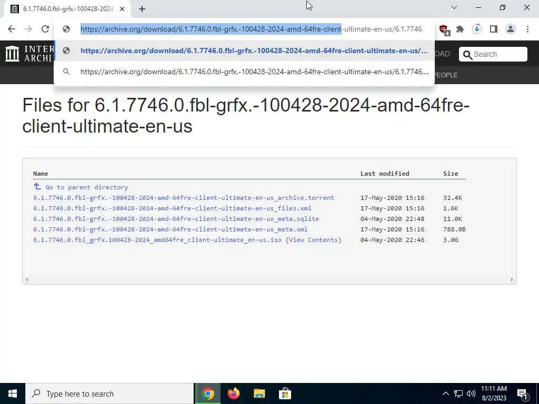
Task: Choose the search-icon URL suggestion row
Action: pyautogui.click(x=244, y=72)
